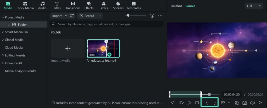The height and width of the screenshot is (108, 267).
Task: Open the Filters tab
Action: [104, 5]
